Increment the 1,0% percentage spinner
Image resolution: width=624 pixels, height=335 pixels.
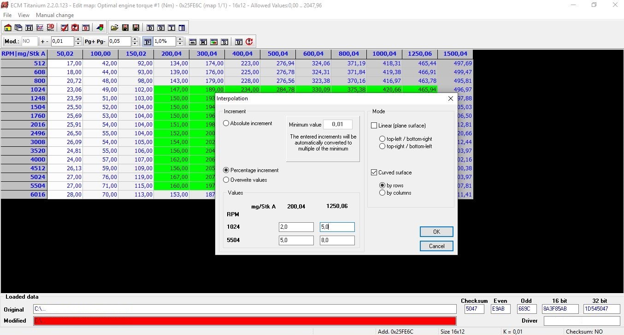(x=180, y=39)
